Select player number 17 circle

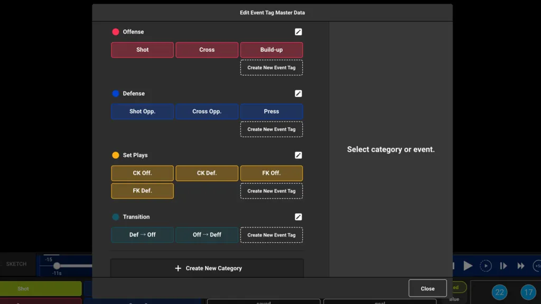tap(528, 292)
